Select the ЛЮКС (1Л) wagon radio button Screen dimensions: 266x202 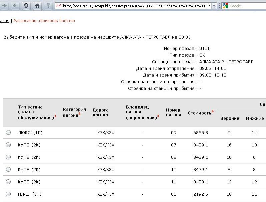[8, 132]
